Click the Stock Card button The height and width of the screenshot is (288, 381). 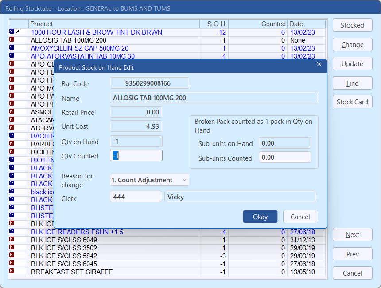(352, 102)
